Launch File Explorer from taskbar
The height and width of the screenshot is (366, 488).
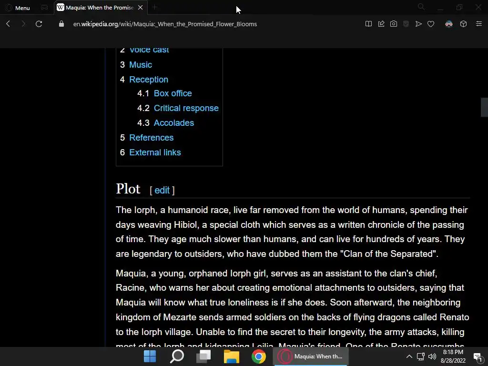tap(232, 356)
